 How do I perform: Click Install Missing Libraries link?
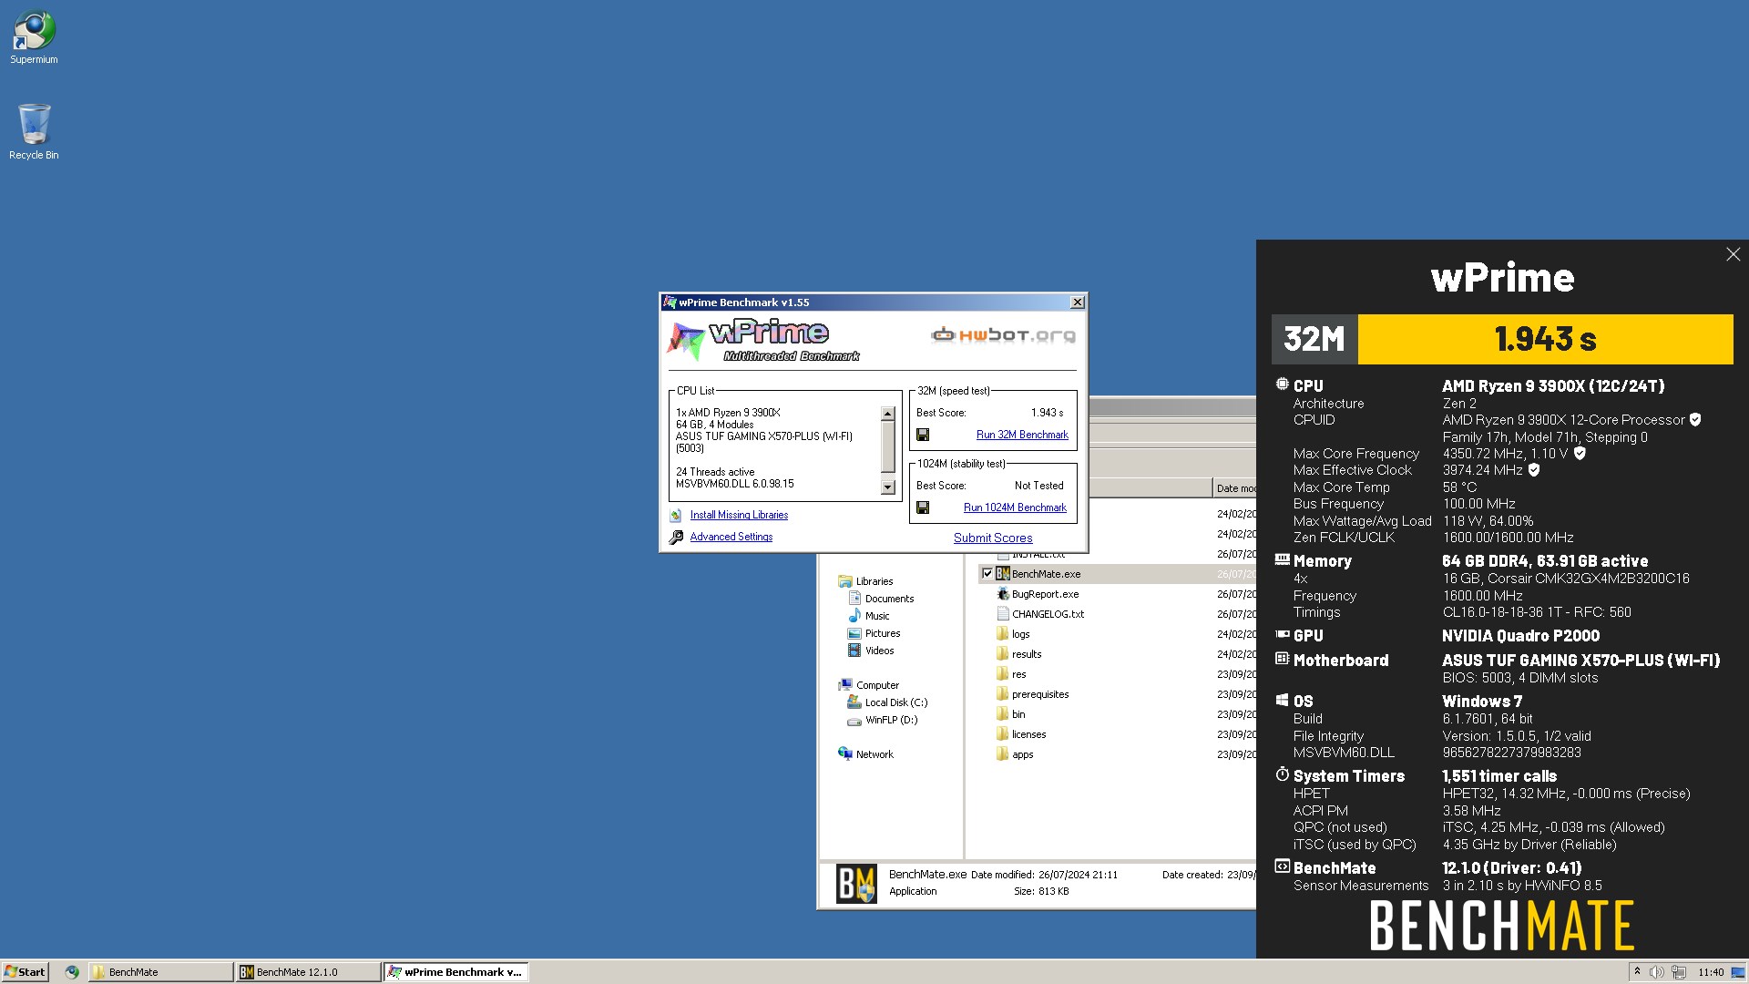click(x=739, y=516)
